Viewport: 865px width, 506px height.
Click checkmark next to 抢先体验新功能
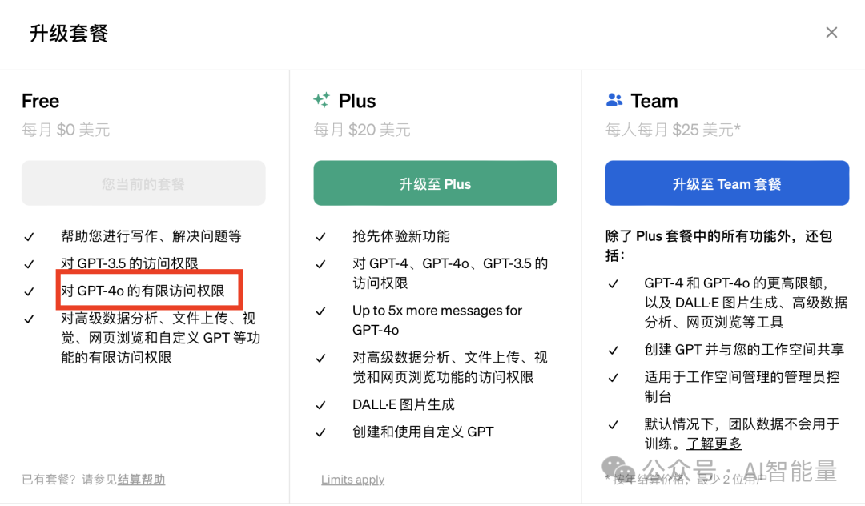(x=320, y=237)
